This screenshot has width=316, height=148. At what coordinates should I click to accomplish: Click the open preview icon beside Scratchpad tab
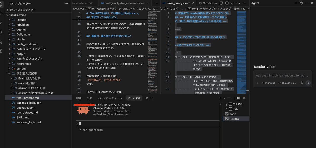[221, 3]
